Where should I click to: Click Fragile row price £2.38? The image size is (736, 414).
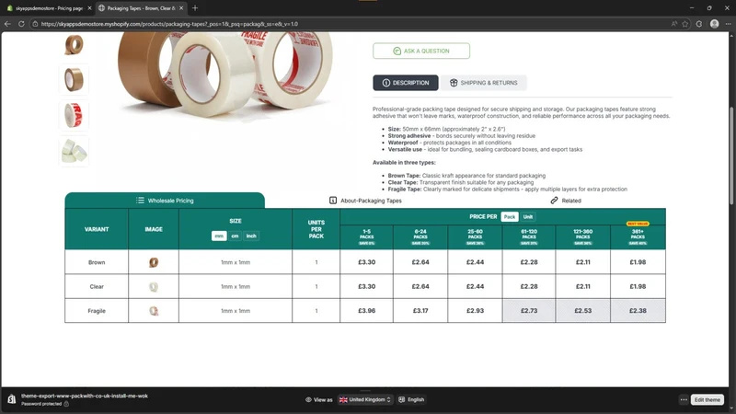click(638, 311)
